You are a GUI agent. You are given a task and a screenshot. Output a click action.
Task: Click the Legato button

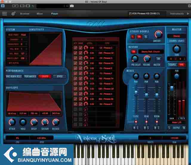[x=45, y=76]
